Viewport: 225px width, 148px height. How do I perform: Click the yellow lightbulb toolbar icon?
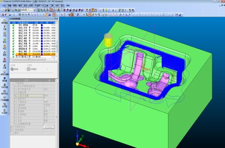tap(106, 10)
